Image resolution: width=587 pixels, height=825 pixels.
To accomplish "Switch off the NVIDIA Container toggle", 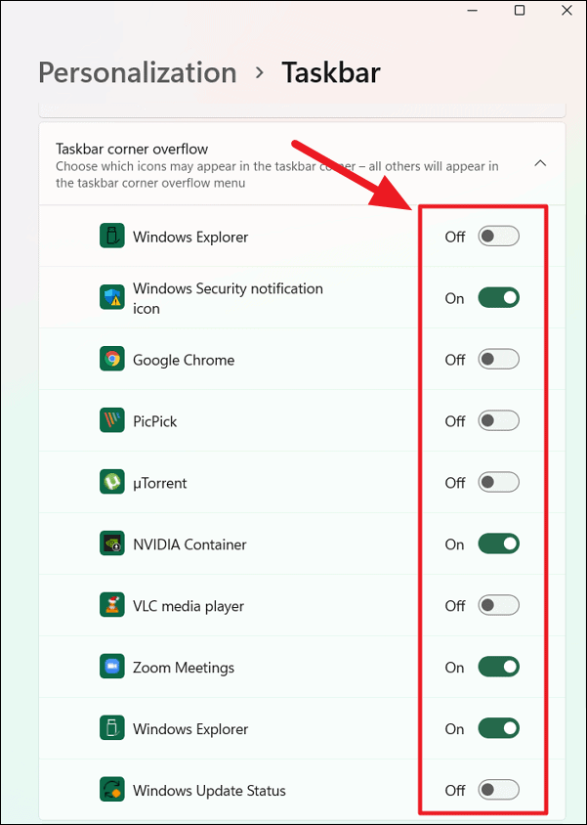I will [498, 544].
